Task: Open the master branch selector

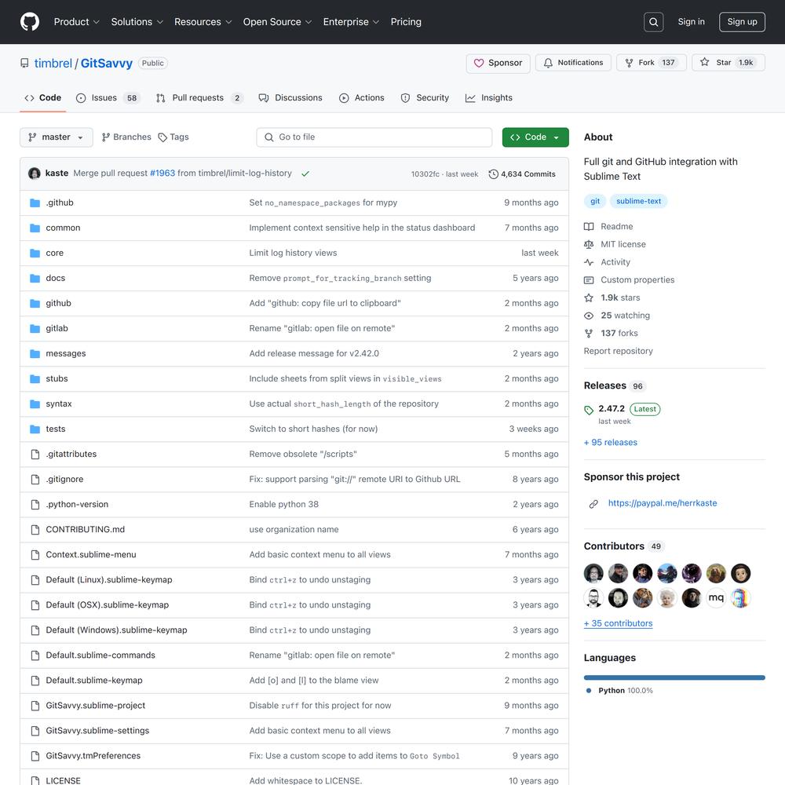Action: click(x=56, y=137)
